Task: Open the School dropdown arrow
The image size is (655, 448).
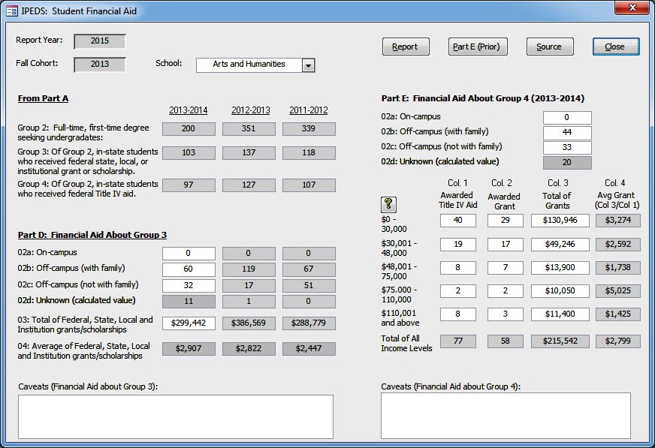Action: pos(308,65)
